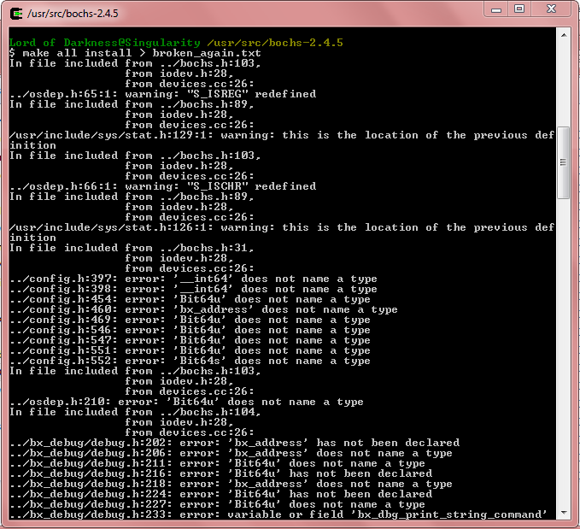This screenshot has height=529, width=580.
Task: Click the '/usr/include/sys/stat.h:126:1' warning line
Action: (x=282, y=232)
